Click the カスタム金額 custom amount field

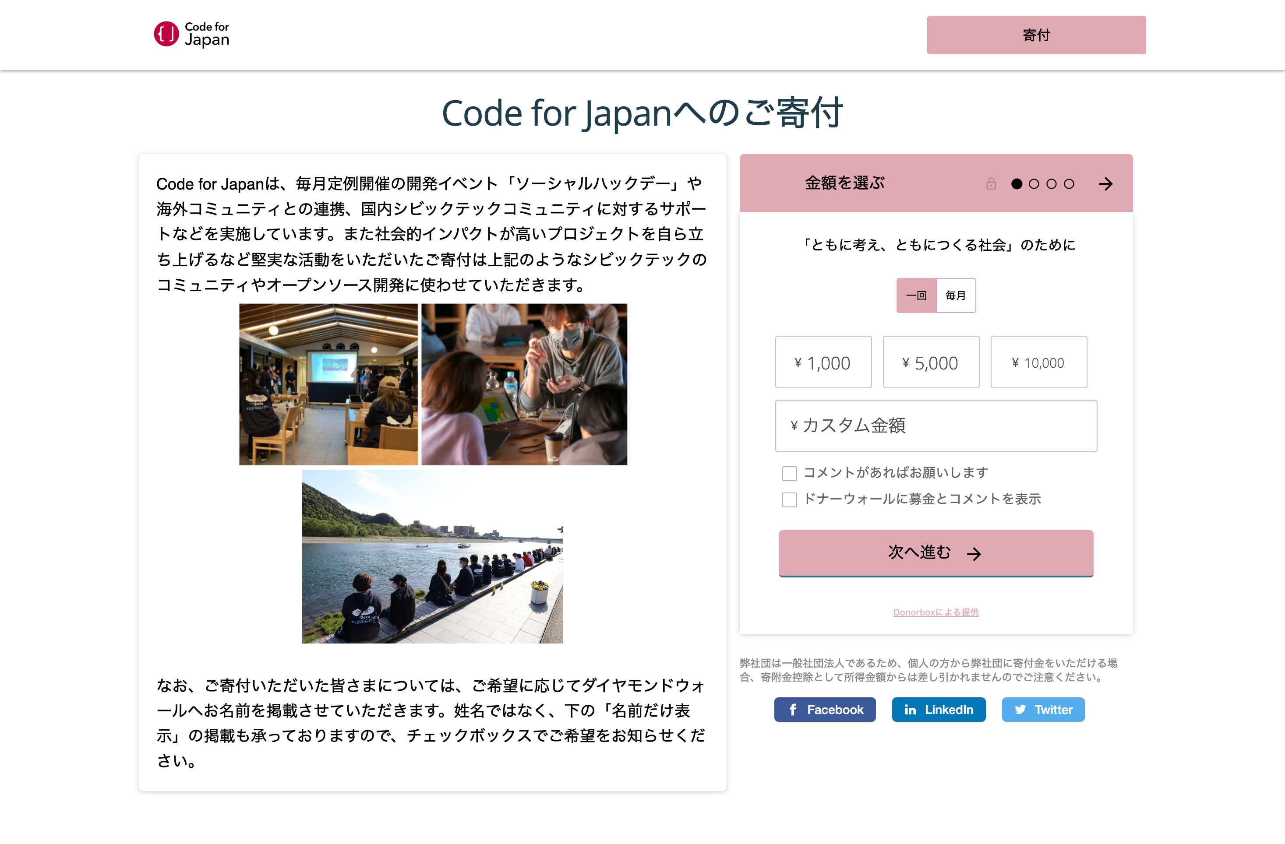tap(936, 426)
